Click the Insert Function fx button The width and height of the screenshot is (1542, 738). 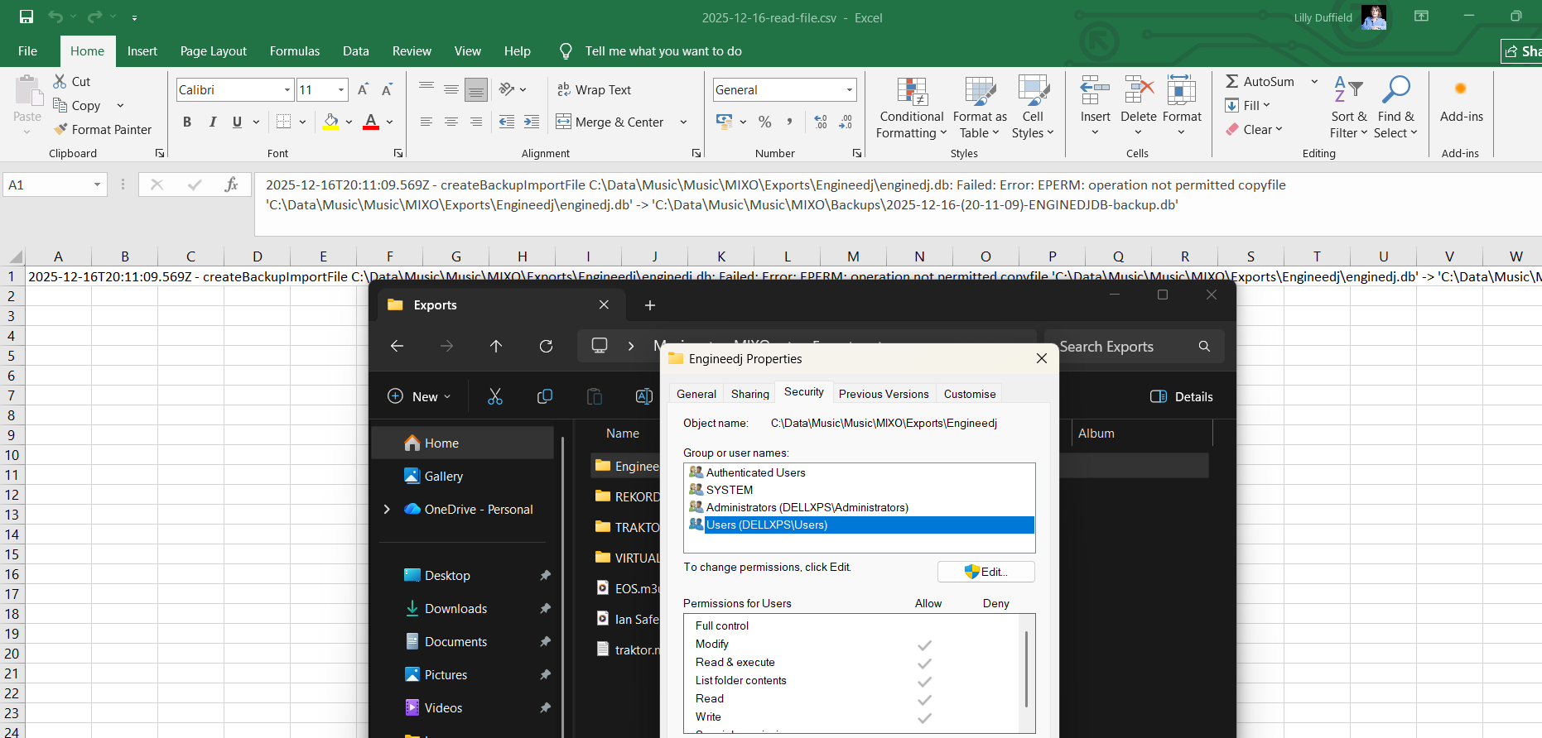[x=231, y=184]
